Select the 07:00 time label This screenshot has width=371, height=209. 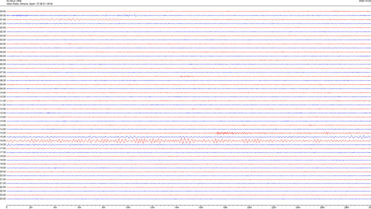pyautogui.click(x=3, y=68)
